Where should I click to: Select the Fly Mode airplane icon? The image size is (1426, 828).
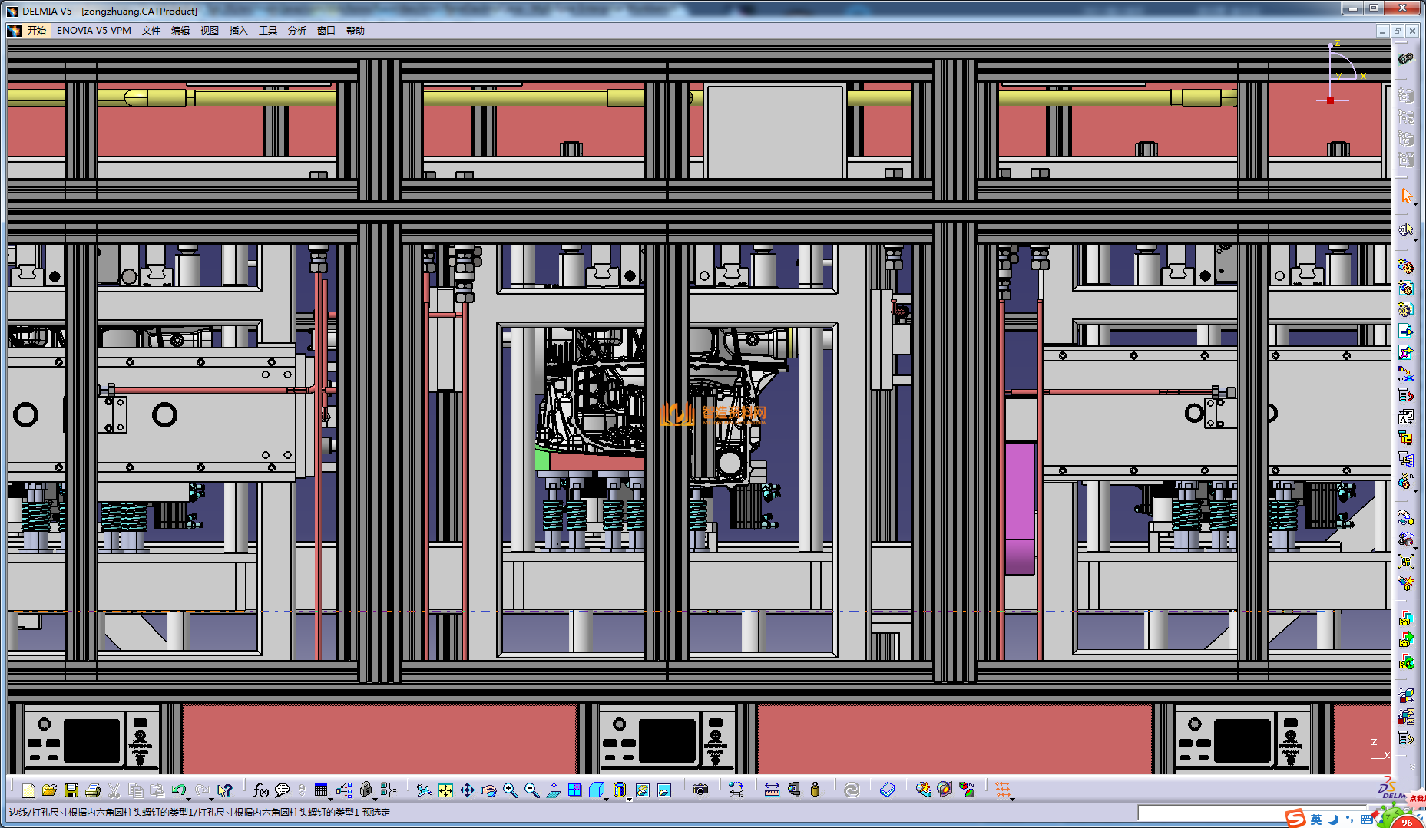[424, 790]
